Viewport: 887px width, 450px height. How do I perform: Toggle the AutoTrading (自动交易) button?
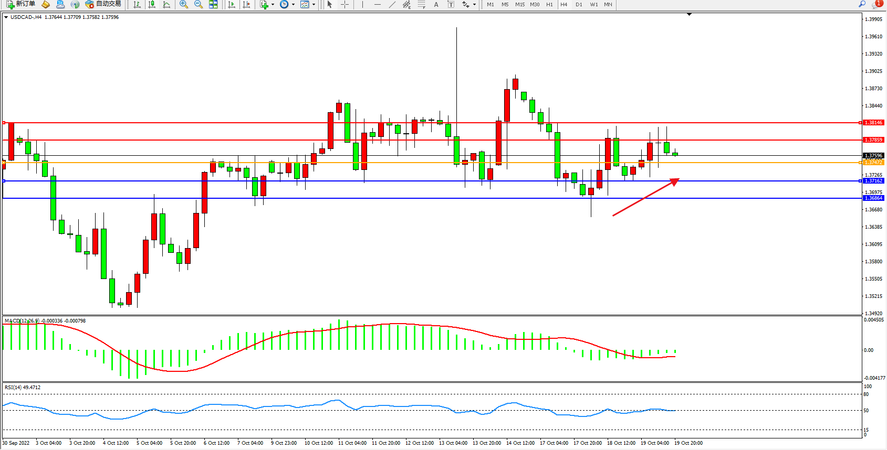click(103, 4)
